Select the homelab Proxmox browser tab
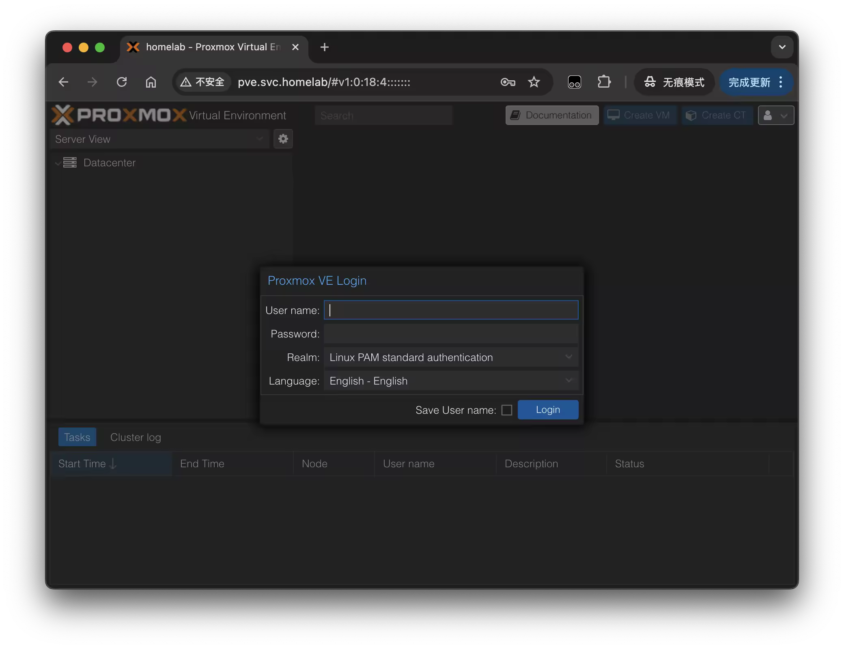Image resolution: width=844 pixels, height=649 pixels. [x=213, y=47]
